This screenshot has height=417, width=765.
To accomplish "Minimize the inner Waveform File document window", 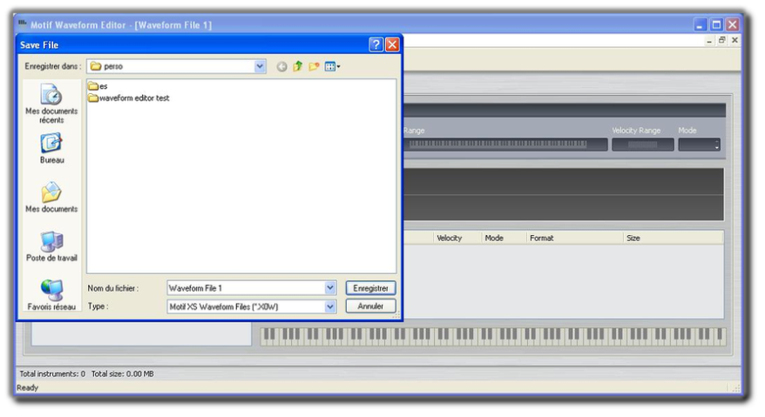I will pyautogui.click(x=709, y=40).
